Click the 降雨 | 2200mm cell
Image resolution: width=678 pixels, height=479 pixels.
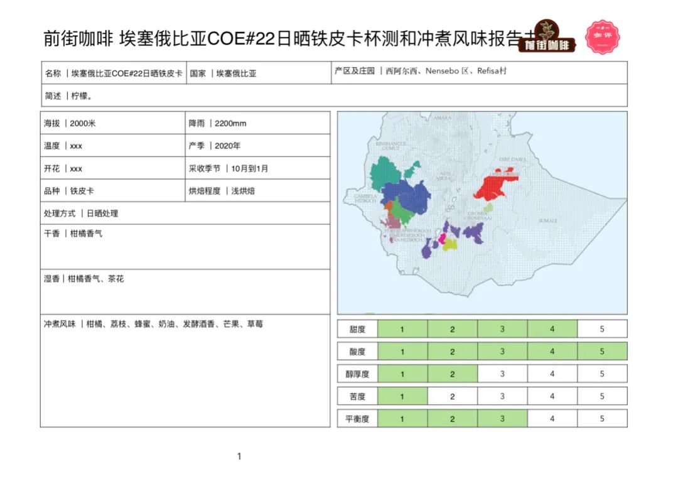tap(258, 123)
